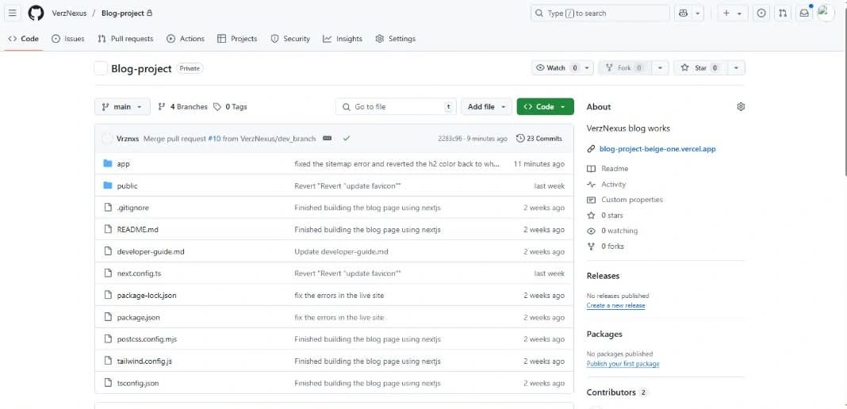
Task: Focus the Go to file input
Action: pos(396,107)
